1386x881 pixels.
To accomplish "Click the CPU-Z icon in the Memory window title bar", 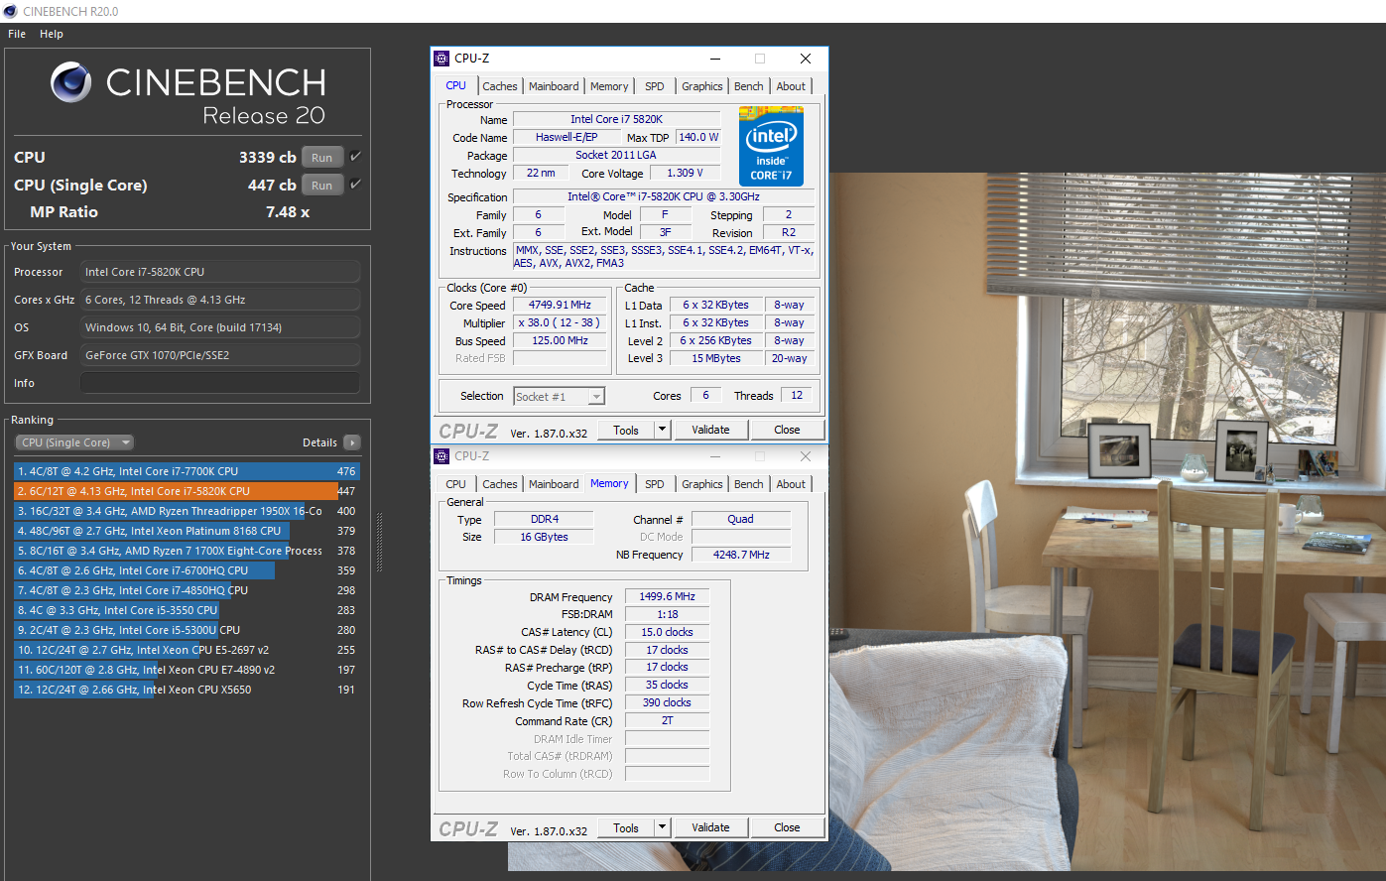I will (441, 456).
